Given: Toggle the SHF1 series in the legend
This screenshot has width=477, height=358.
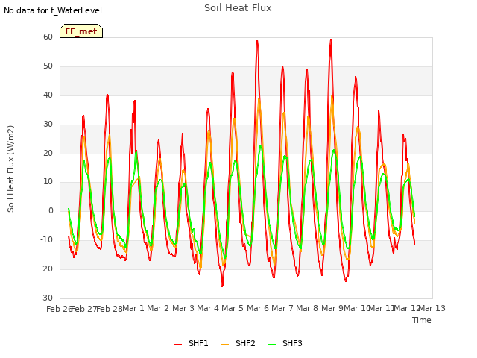Looking at the screenshot, I should (191, 343).
